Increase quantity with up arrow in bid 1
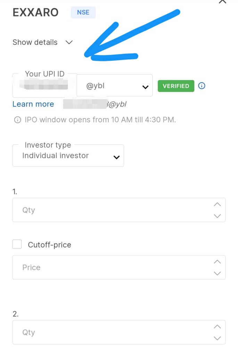This screenshot has width=238, height=355. (217, 205)
